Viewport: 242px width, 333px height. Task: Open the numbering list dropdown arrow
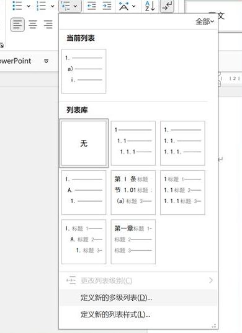point(52,6)
